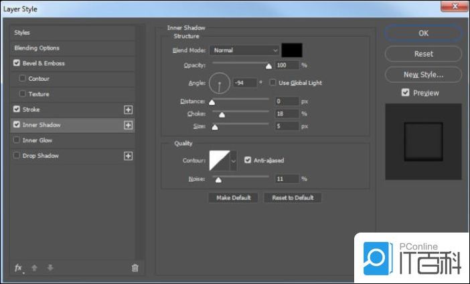
Task: Close the Layer Style dialog
Action: click(455, 6)
